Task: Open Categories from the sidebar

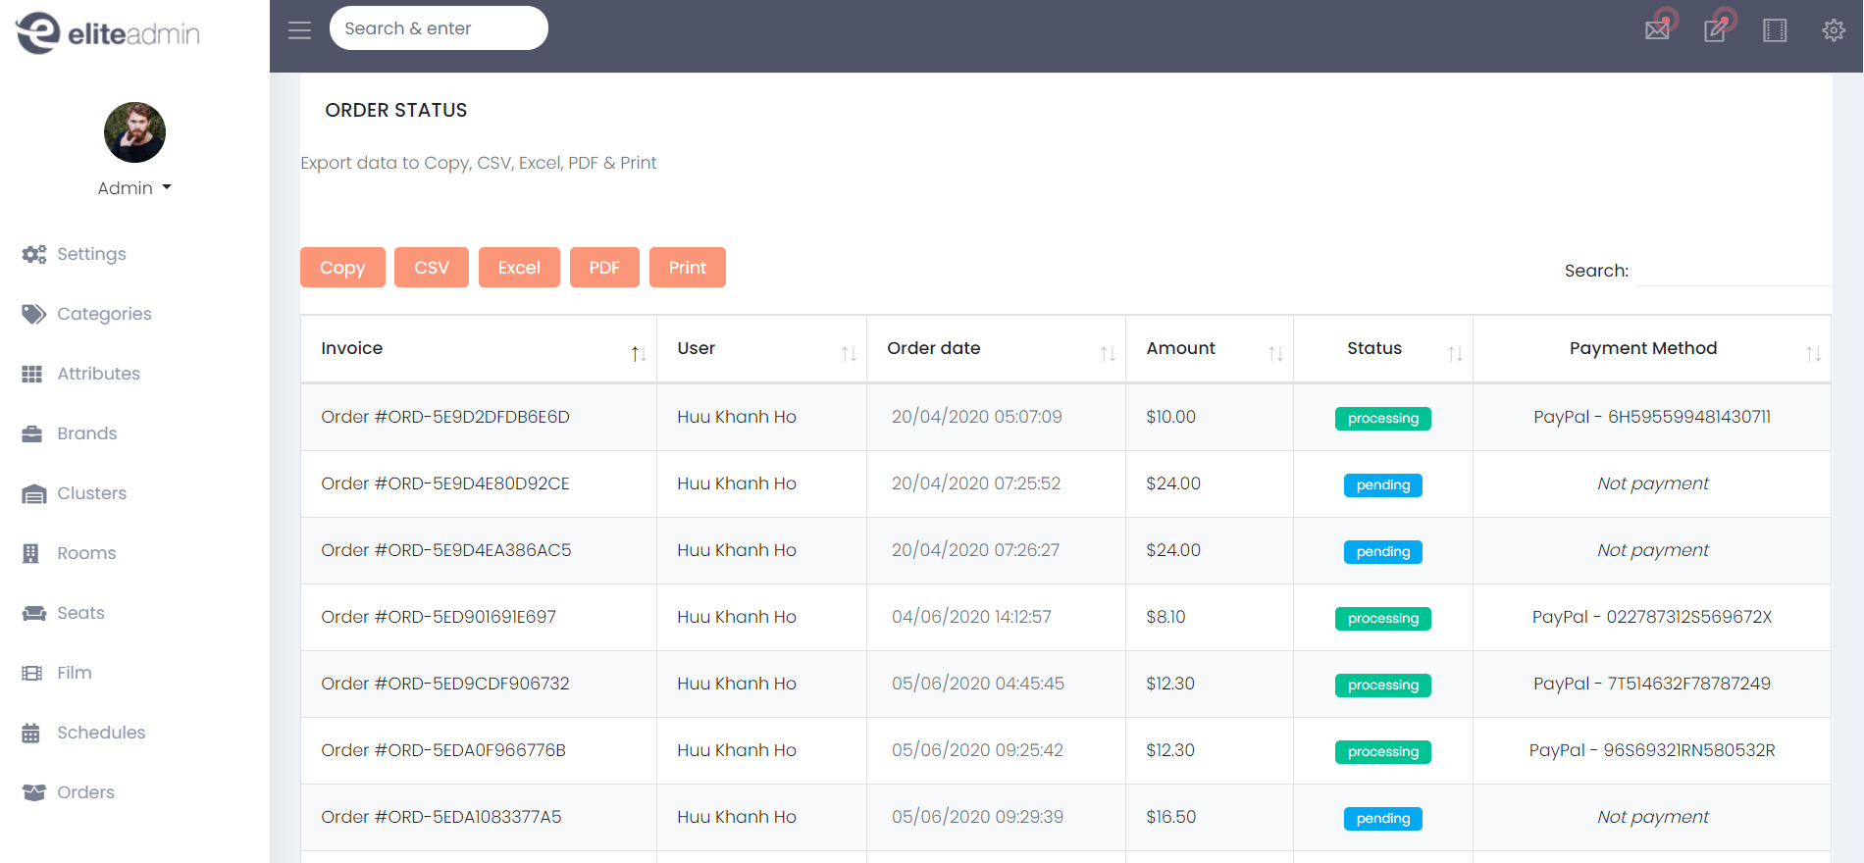Action: [x=104, y=314]
